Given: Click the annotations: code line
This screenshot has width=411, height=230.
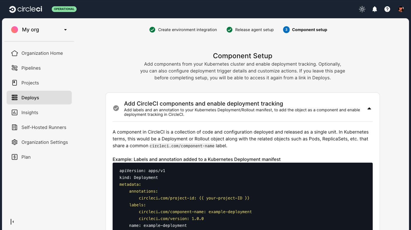Looking at the screenshot, I should 143,191.
